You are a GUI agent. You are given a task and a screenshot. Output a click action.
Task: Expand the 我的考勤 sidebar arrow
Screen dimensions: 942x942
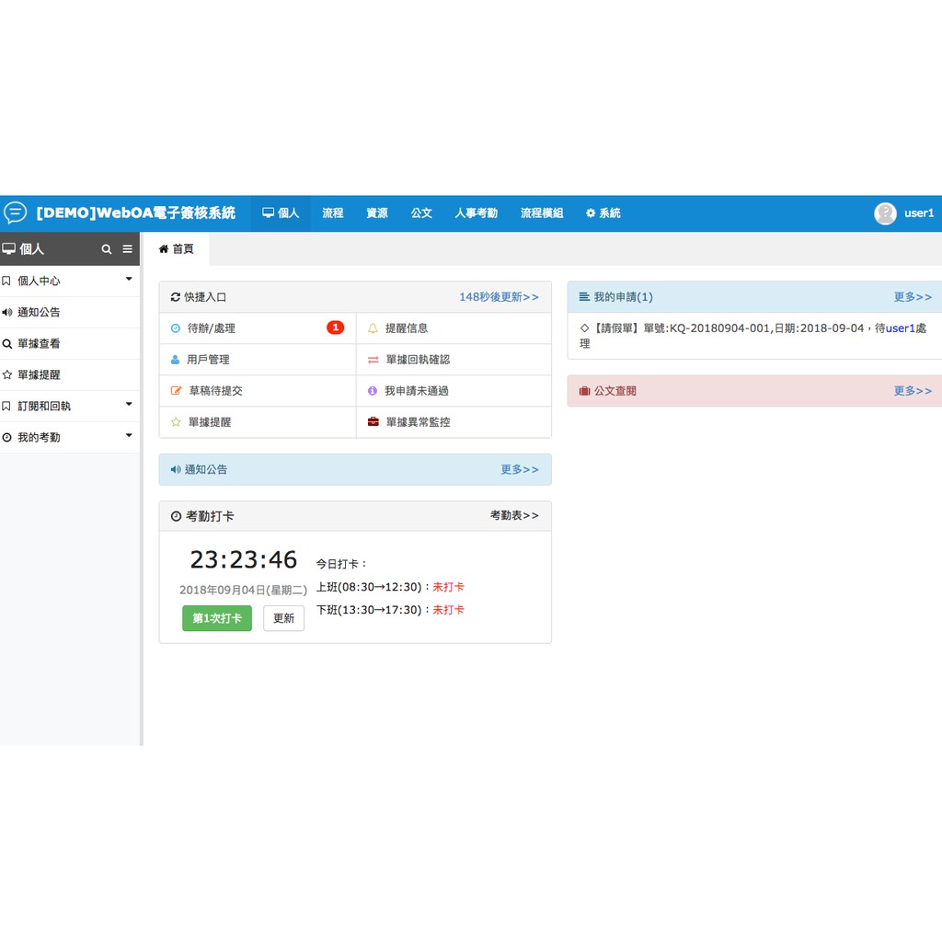129,435
